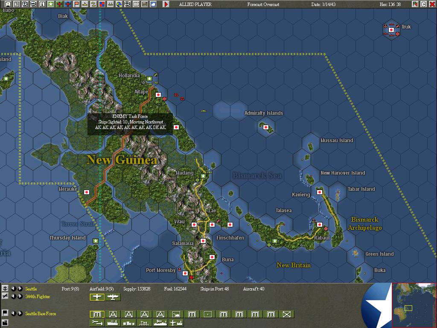Select the Japanese base at Truk
Screen dimensions: 437x328
[391, 30]
